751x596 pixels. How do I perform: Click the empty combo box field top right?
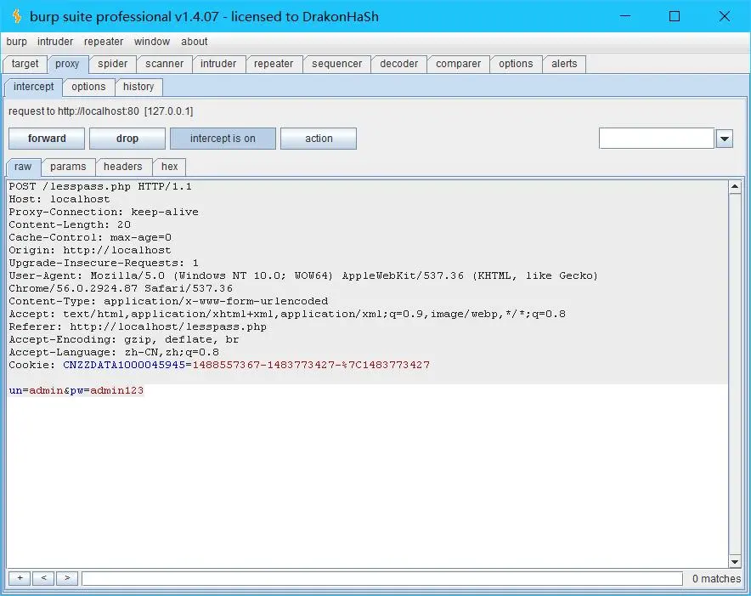pyautogui.click(x=657, y=139)
